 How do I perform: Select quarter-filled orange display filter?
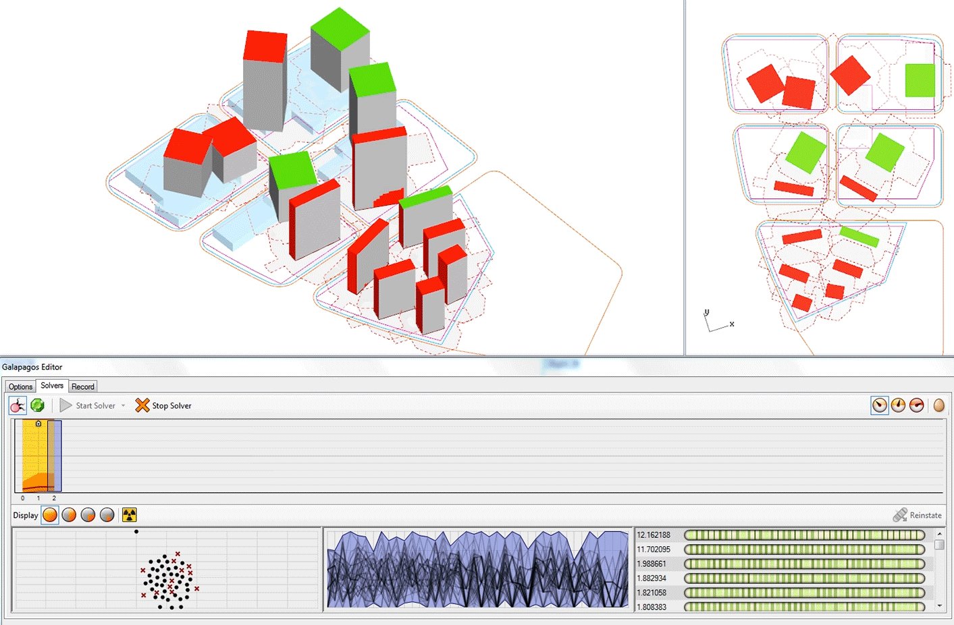(x=88, y=515)
